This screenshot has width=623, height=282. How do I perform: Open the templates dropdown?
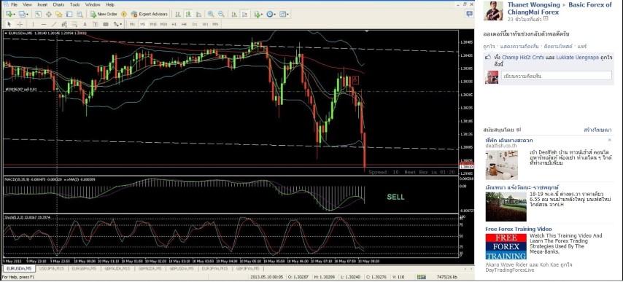tap(285, 15)
